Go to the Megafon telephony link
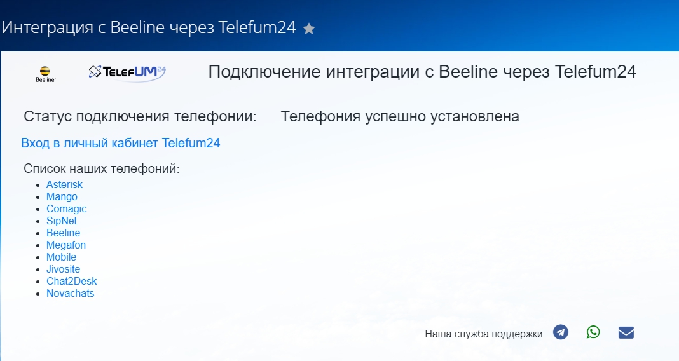 pyautogui.click(x=65, y=245)
